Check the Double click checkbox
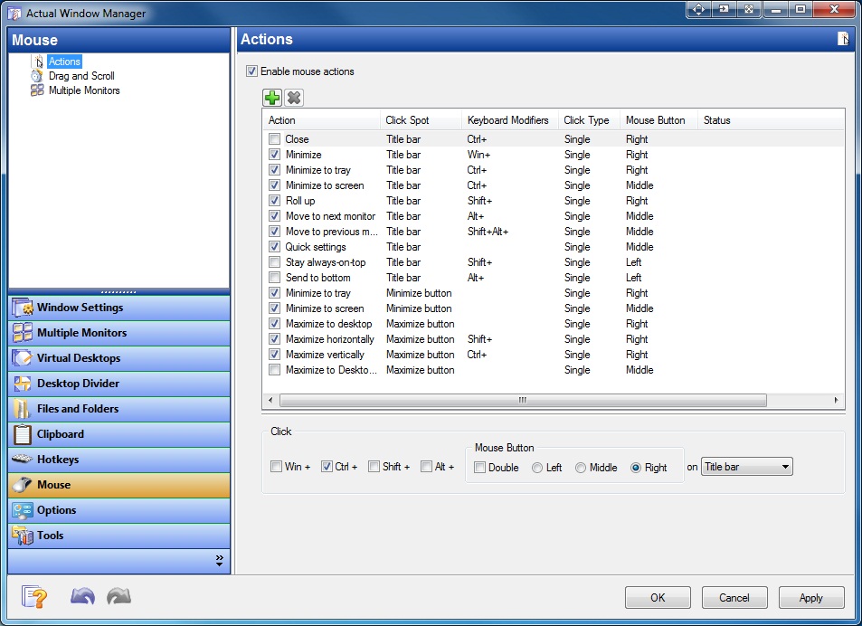 pyautogui.click(x=479, y=468)
